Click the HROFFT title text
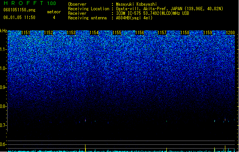 (24, 3)
